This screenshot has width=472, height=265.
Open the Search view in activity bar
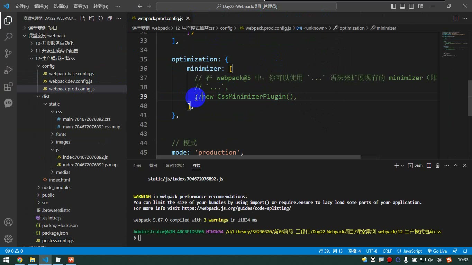(x=8, y=37)
